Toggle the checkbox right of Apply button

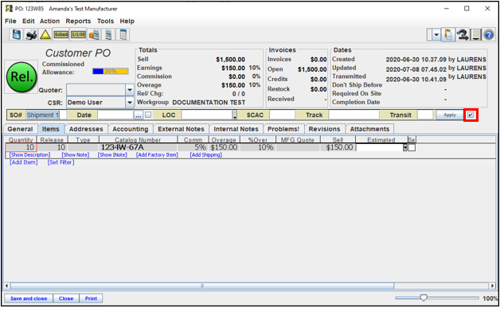click(471, 115)
